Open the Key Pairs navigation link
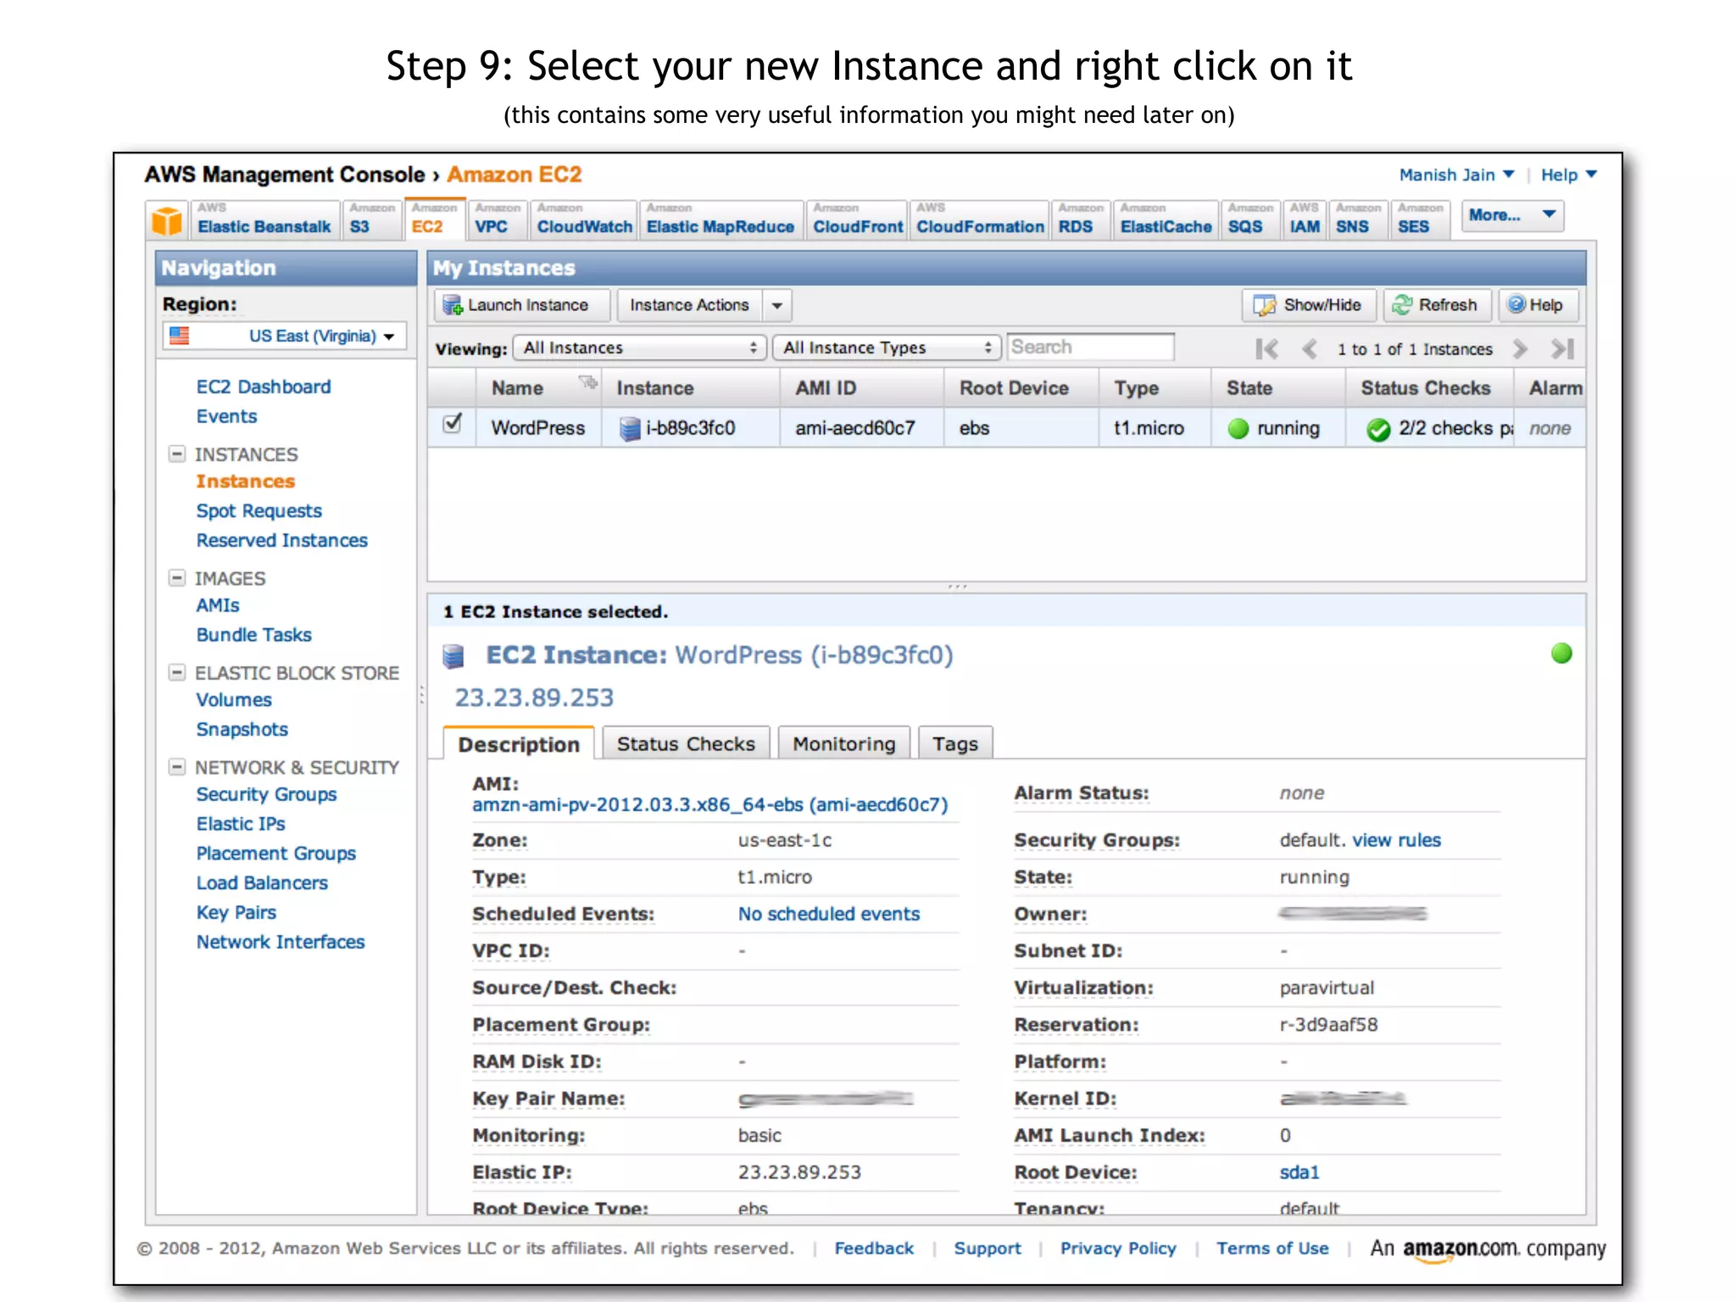This screenshot has width=1736, height=1302. tap(236, 912)
